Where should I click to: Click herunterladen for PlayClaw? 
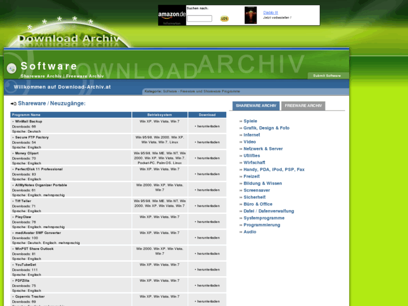tap(208, 222)
